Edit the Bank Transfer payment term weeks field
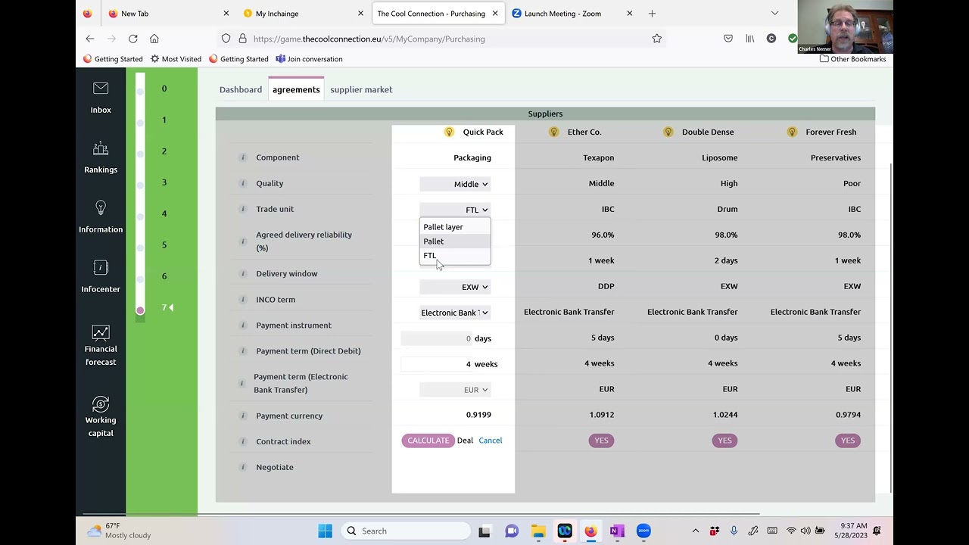 (437, 364)
